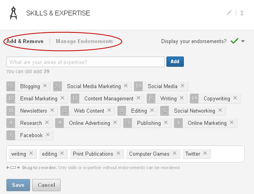Click the Online Marketing skill label

click(x=207, y=123)
